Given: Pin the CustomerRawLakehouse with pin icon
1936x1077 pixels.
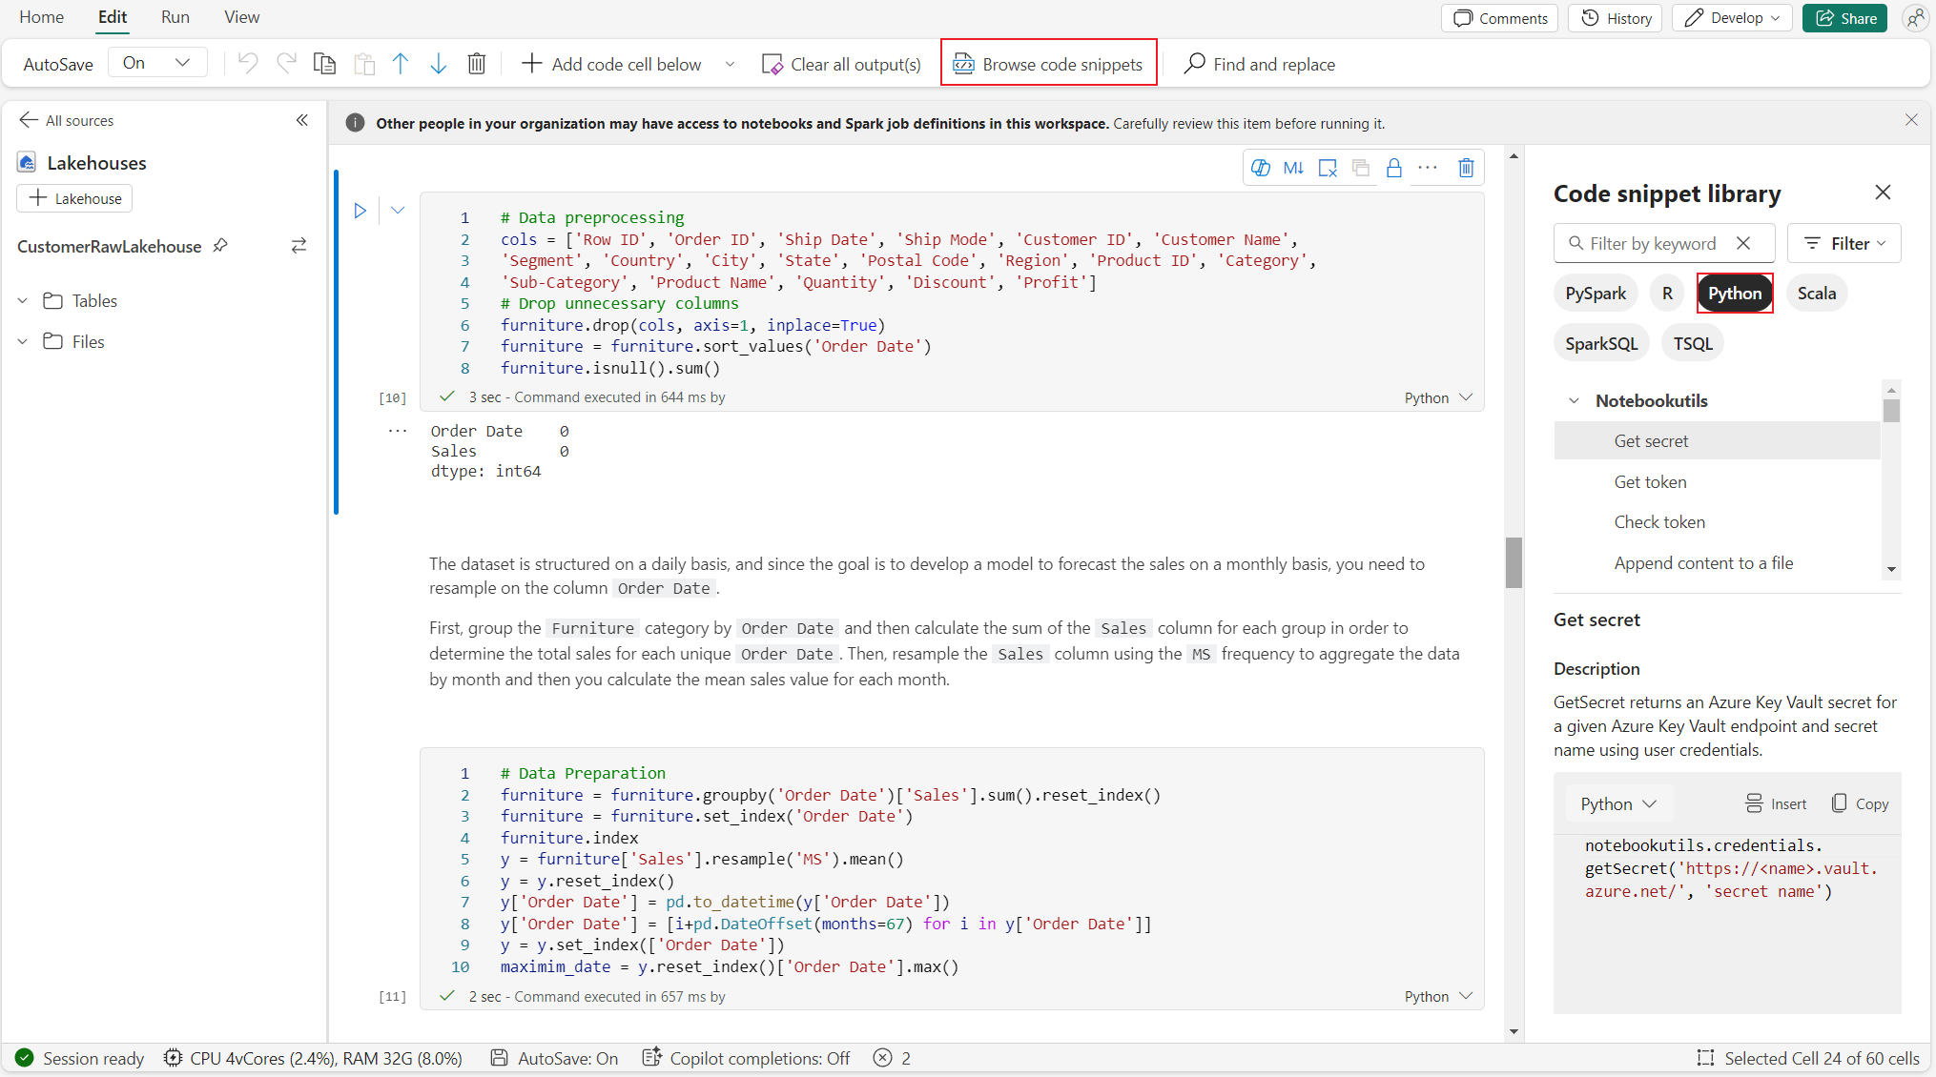Looking at the screenshot, I should point(220,246).
